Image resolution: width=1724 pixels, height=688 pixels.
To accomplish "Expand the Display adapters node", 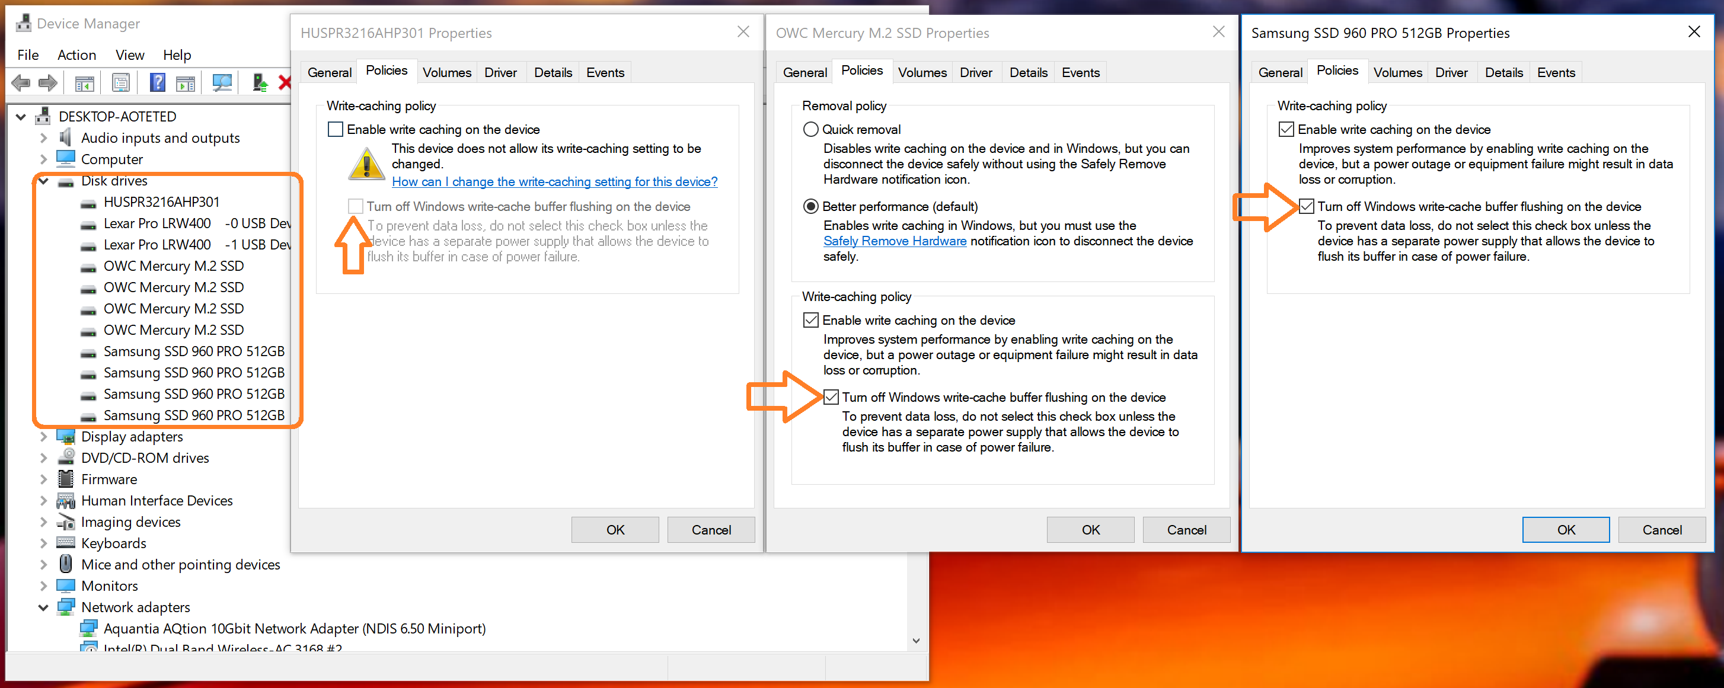I will pyautogui.click(x=43, y=436).
